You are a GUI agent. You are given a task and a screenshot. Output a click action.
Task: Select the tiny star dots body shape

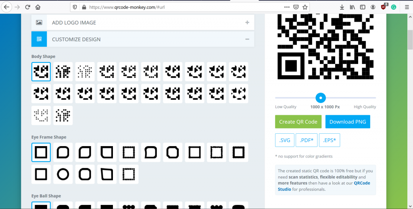[41, 116]
